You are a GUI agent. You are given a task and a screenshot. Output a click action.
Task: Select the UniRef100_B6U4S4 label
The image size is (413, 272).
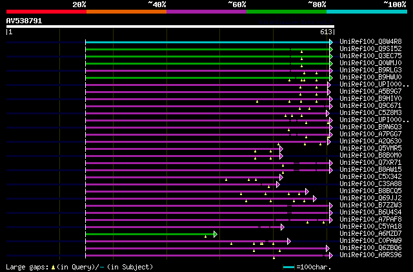click(x=370, y=213)
